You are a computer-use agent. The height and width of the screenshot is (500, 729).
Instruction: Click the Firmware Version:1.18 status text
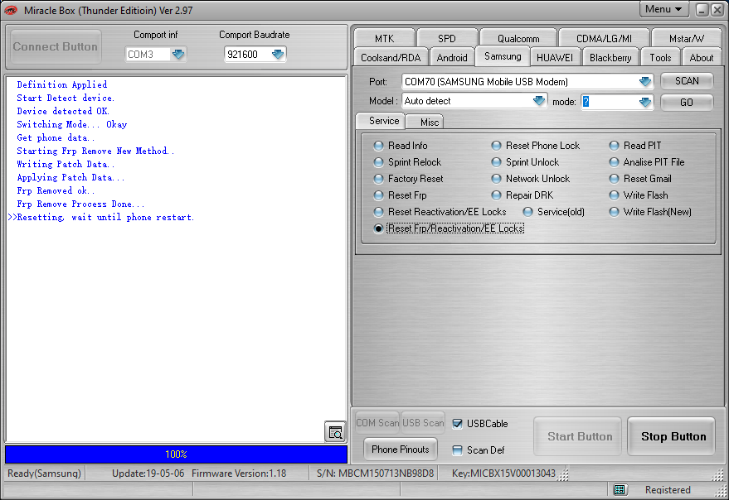click(239, 473)
